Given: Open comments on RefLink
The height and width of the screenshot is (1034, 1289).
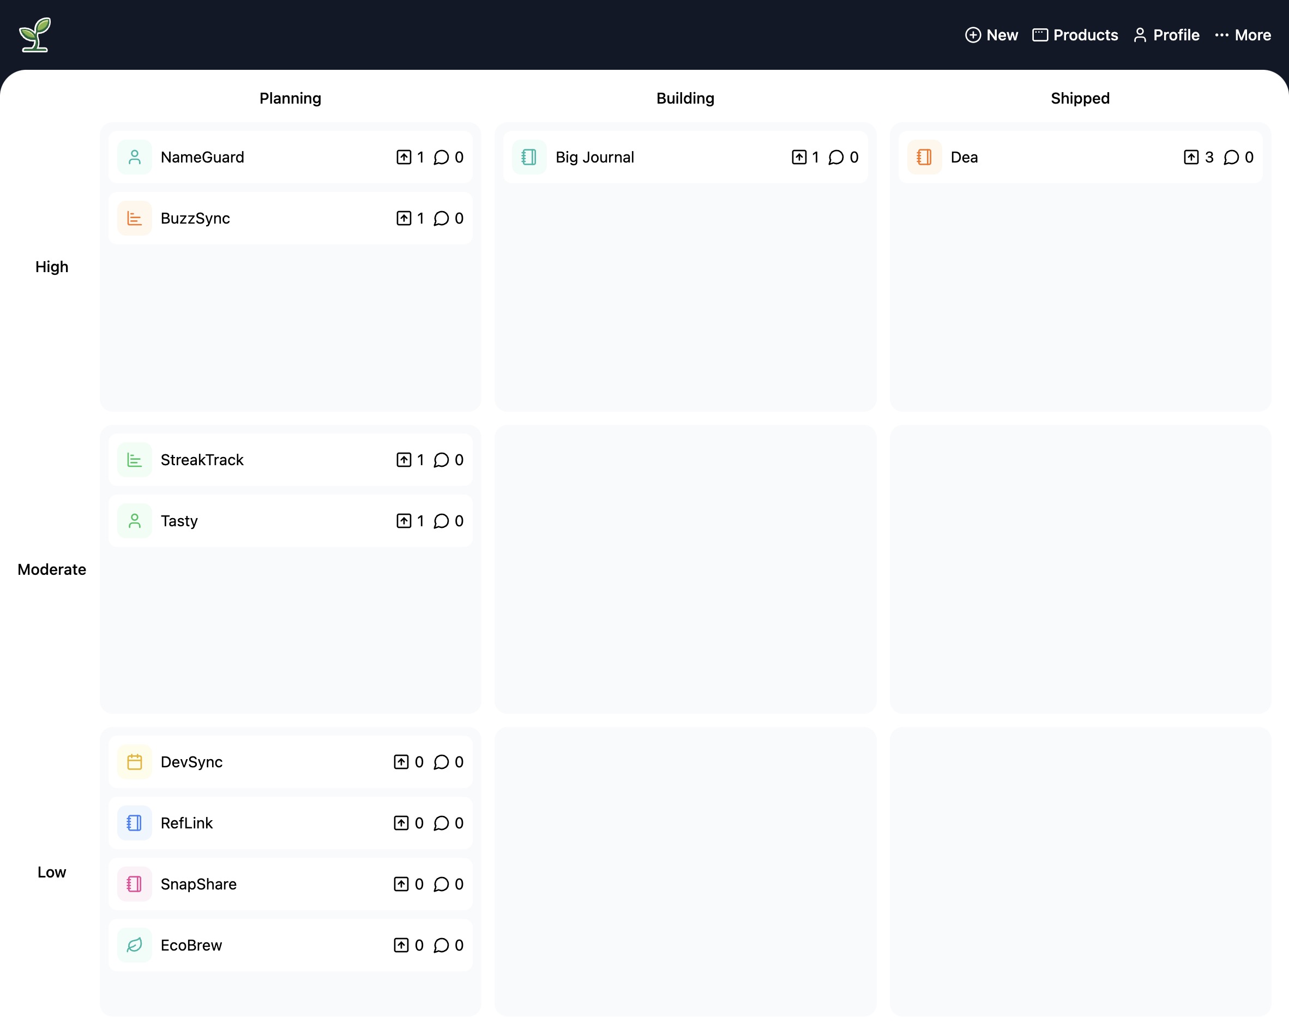Looking at the screenshot, I should [448, 823].
